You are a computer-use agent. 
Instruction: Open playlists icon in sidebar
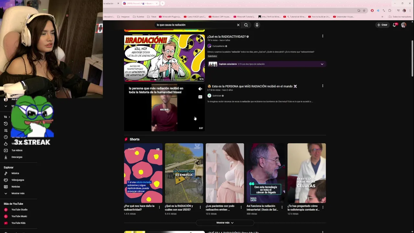point(5,130)
